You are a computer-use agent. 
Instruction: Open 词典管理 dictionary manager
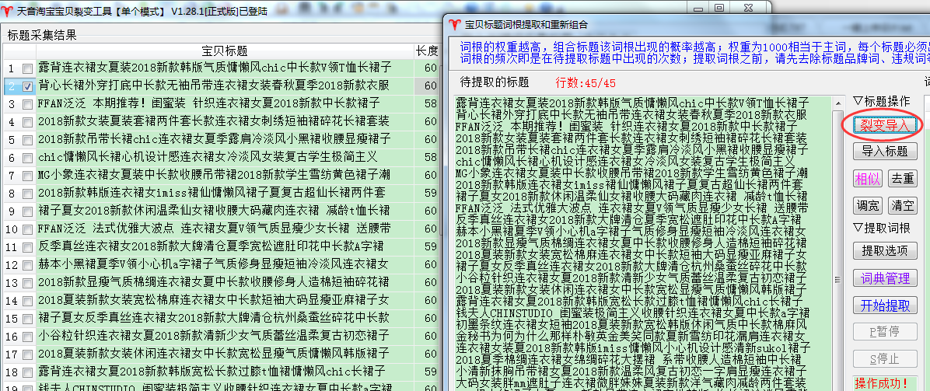coord(884,278)
